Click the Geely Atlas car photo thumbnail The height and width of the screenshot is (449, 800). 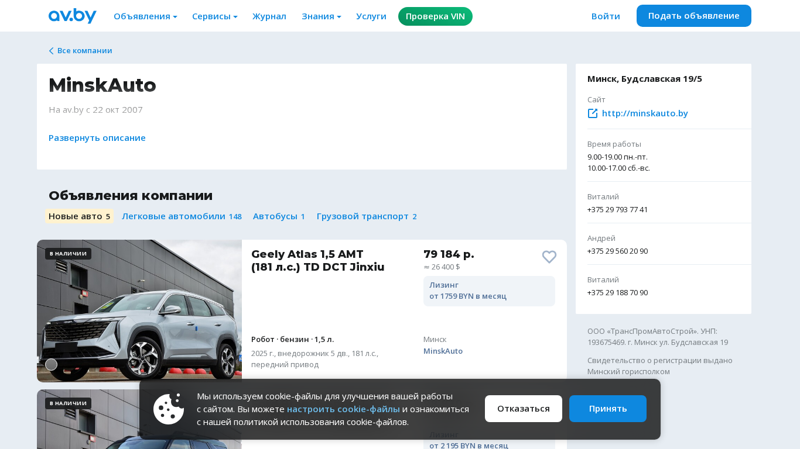pos(139,311)
